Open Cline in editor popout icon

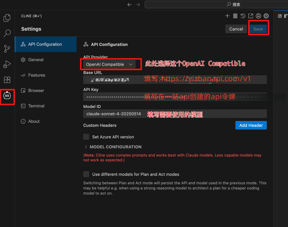250,16
